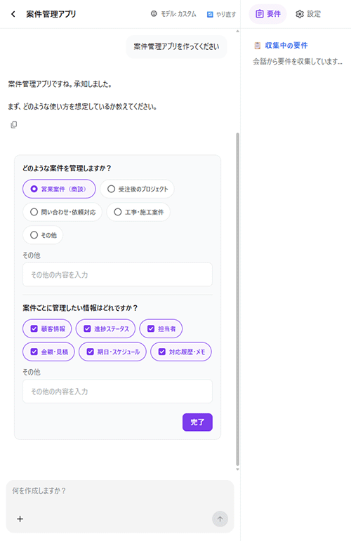The image size is (351, 541).
Task: Click the モデル: カスタム model icon
Action: (x=154, y=14)
